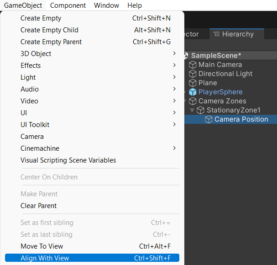Choose Move To View
The width and height of the screenshot is (277, 265).
click(x=92, y=246)
